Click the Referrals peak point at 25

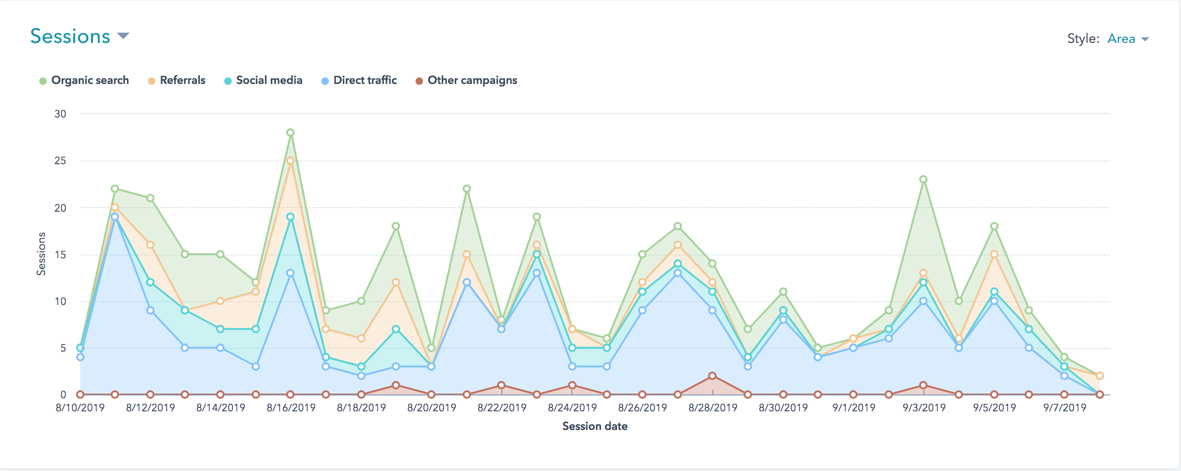[290, 160]
